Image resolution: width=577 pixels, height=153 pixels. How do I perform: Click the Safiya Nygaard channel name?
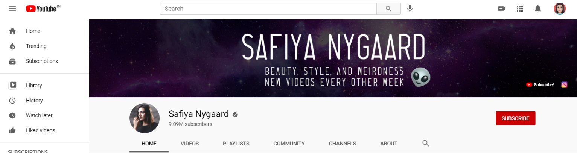pyautogui.click(x=199, y=114)
